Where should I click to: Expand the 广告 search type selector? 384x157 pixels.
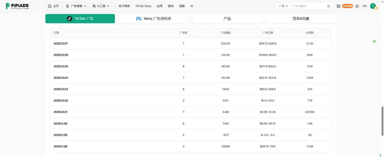point(283,6)
